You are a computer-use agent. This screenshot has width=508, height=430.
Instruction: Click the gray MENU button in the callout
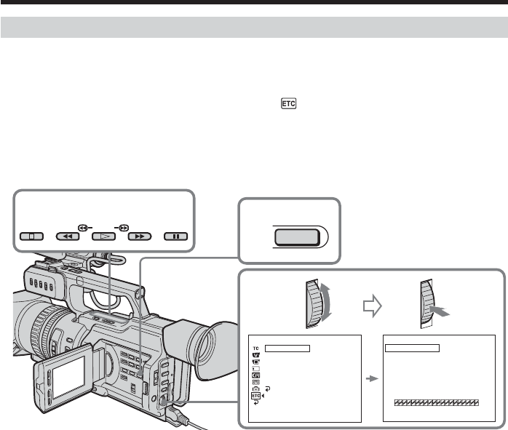pos(298,237)
